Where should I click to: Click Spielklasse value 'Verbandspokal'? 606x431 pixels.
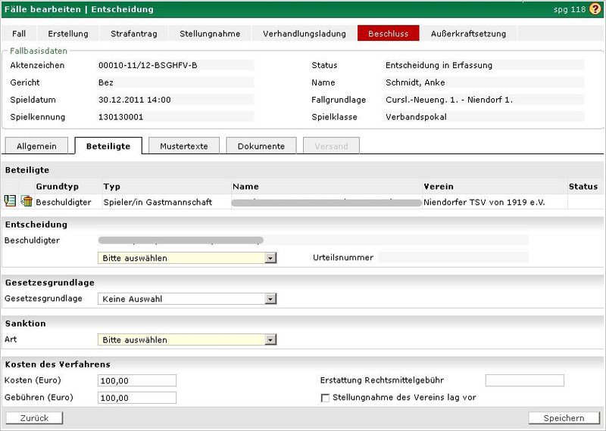[x=416, y=117]
